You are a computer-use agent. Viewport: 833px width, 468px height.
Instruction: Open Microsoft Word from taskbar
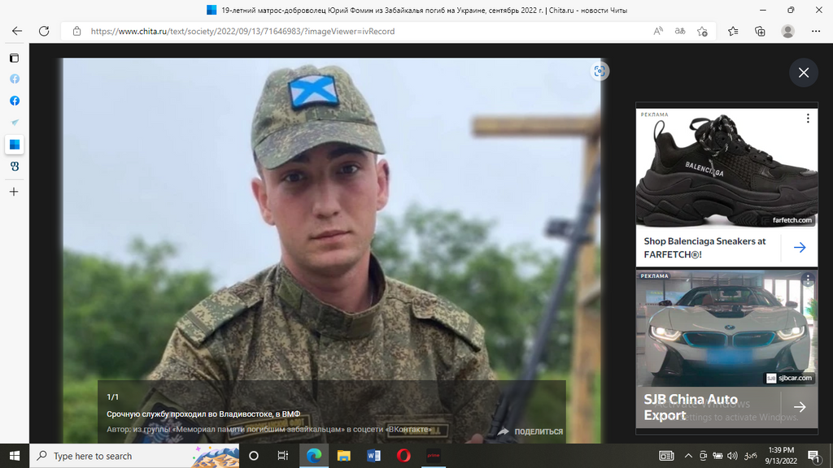click(x=373, y=456)
